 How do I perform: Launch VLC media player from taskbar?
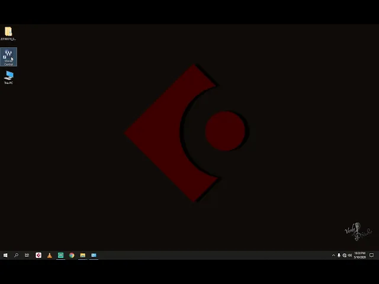point(50,255)
